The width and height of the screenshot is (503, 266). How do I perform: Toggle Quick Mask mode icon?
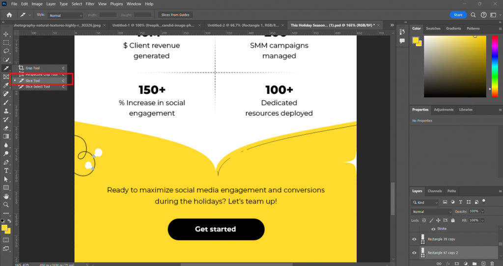coord(6,240)
